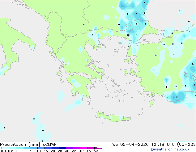The width and height of the screenshot is (196, 152).
Task: Select the 1–2 mm legend swatch
Action: coord(19,148)
